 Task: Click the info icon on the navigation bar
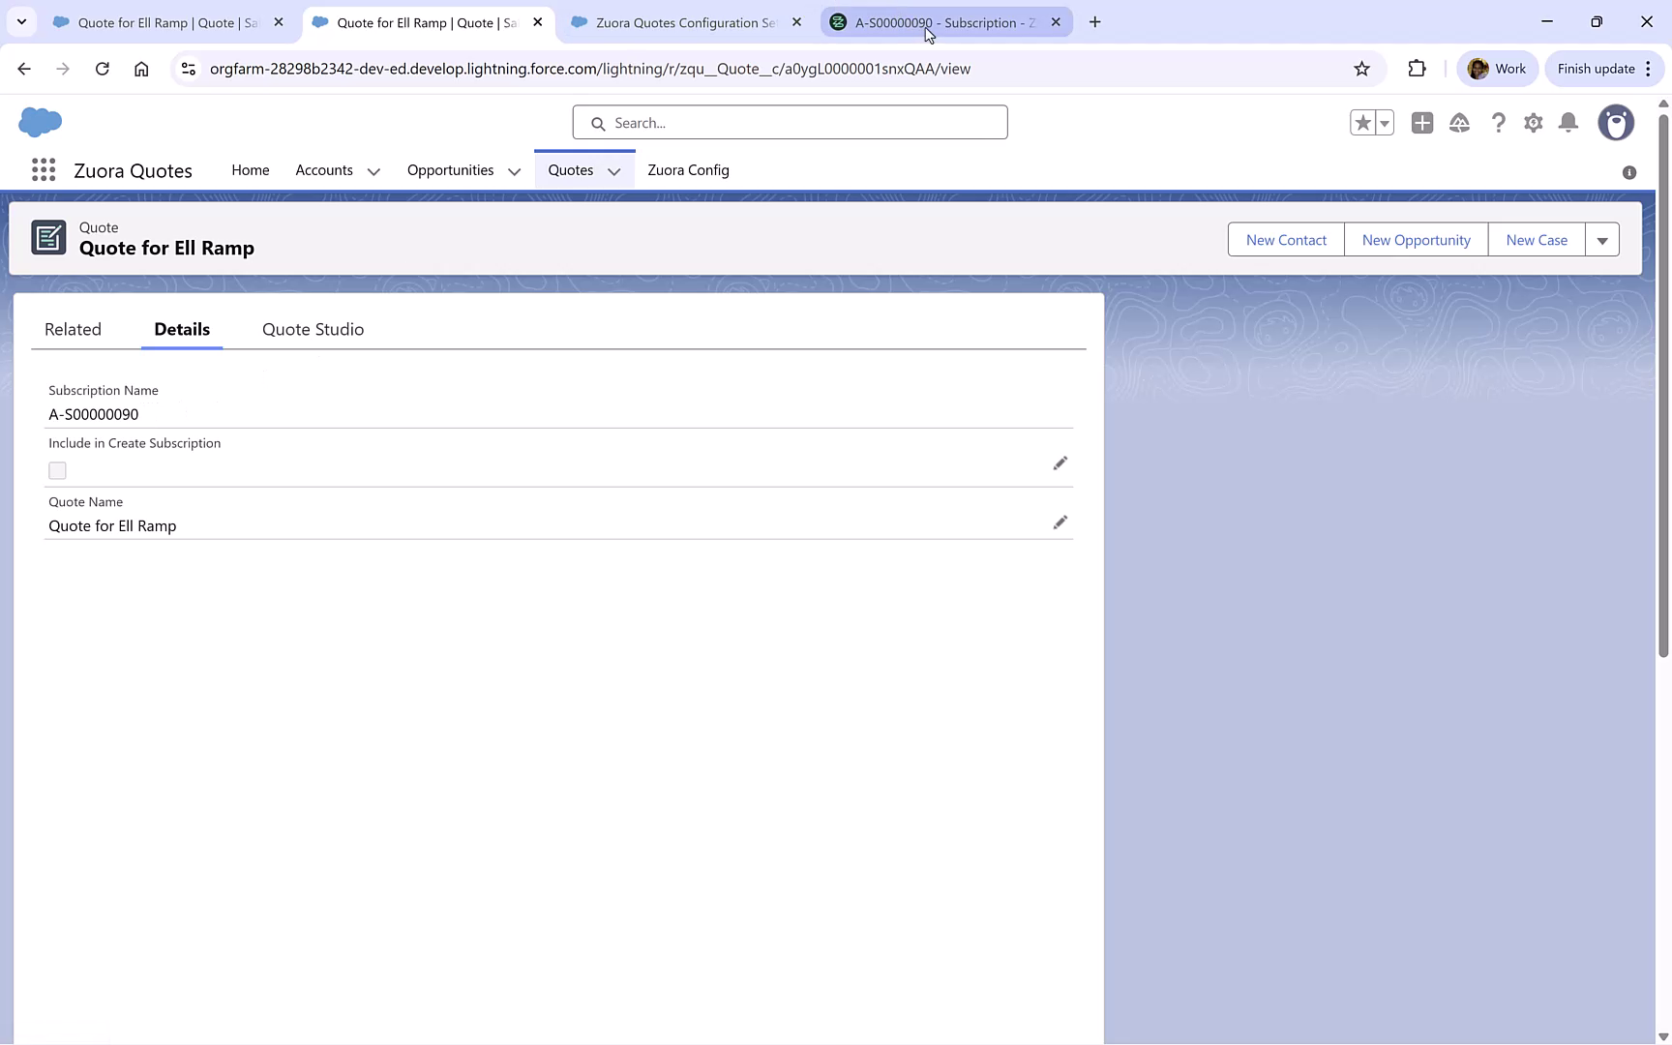[x=1629, y=172]
